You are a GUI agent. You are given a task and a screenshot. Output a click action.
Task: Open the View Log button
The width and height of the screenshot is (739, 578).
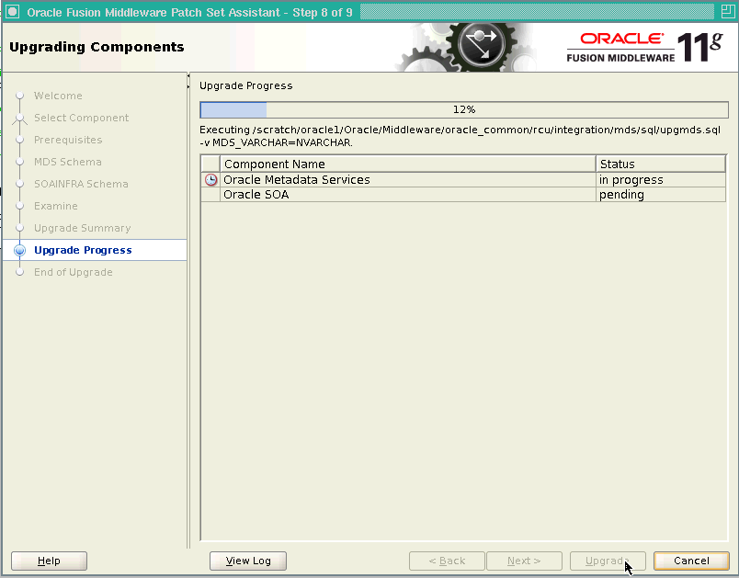click(x=248, y=561)
